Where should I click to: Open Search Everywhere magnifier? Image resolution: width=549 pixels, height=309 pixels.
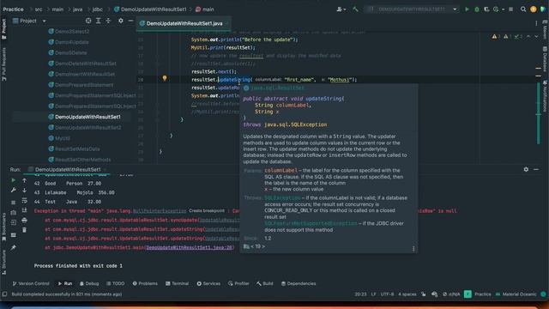(523, 9)
